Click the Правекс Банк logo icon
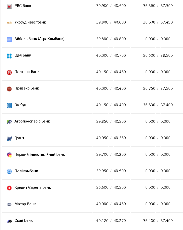This screenshot has height=230, width=183. (x=9, y=89)
